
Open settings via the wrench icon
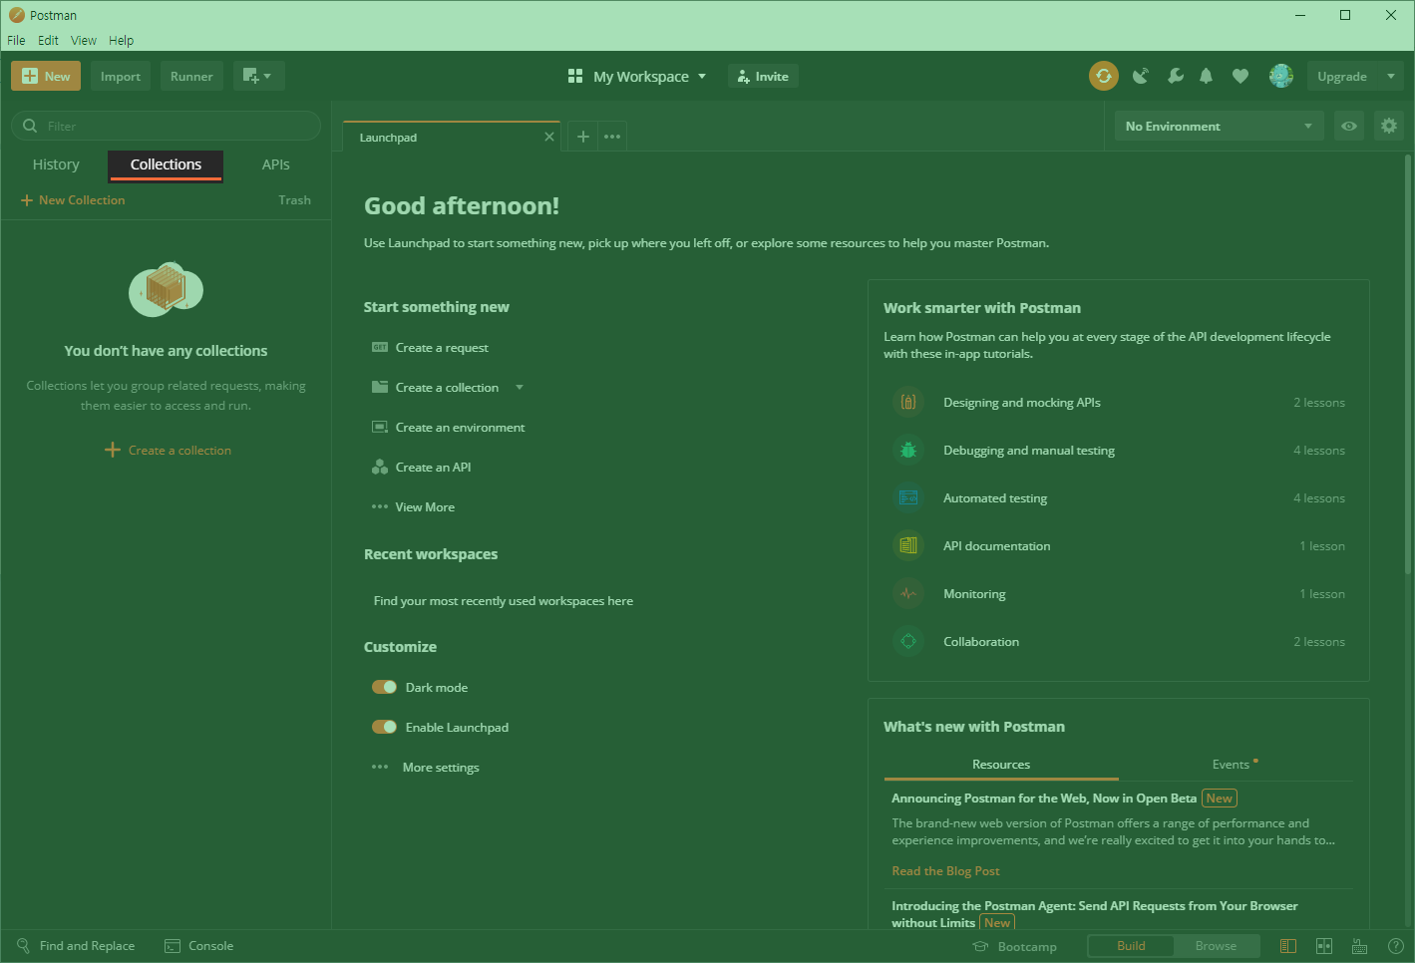click(x=1176, y=76)
